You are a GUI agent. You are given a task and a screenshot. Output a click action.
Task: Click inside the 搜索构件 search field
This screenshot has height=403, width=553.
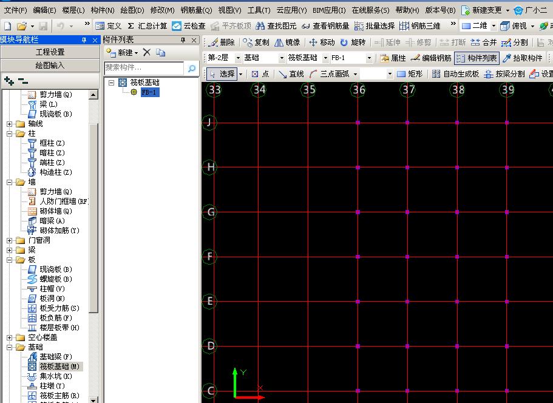coord(144,68)
